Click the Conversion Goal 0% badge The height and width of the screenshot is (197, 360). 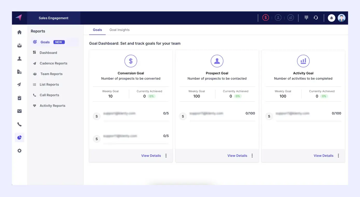(151, 96)
